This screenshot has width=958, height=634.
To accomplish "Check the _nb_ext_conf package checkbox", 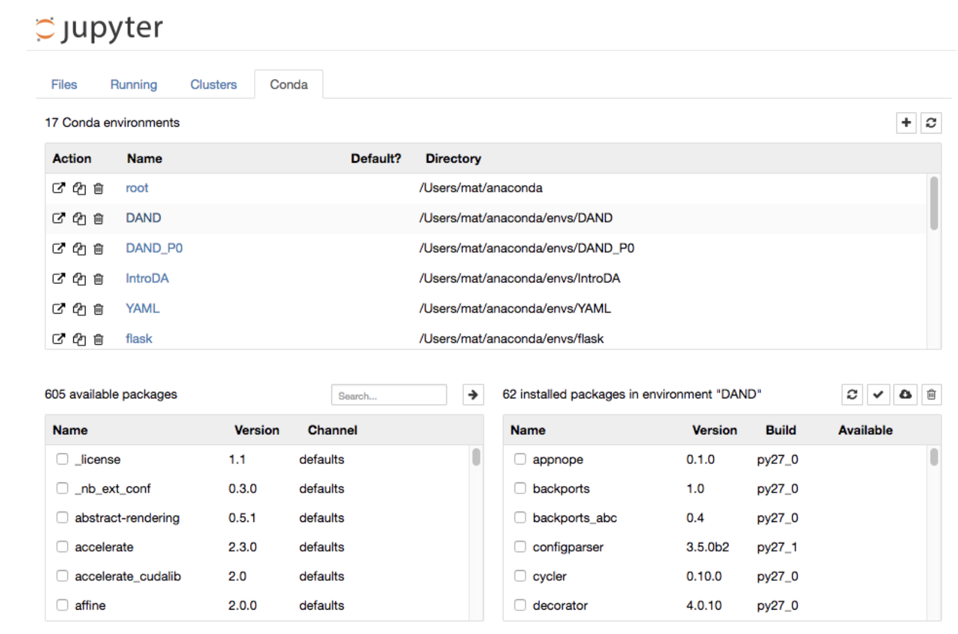I will [x=62, y=488].
